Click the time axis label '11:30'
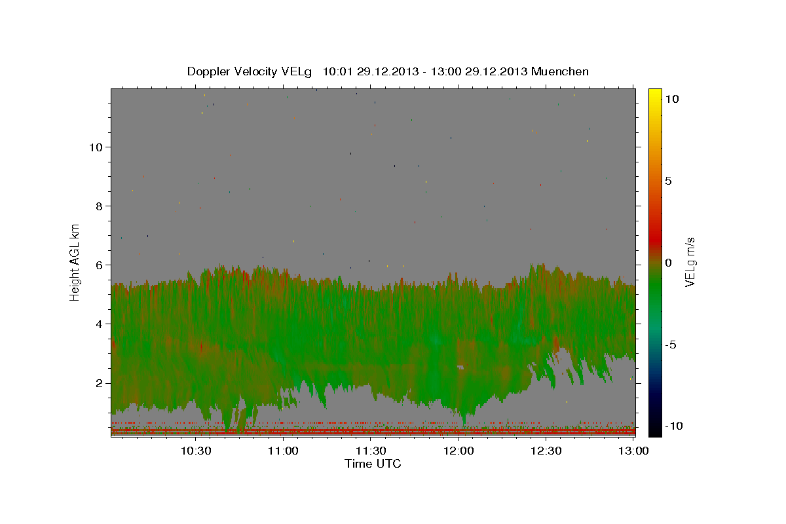The width and height of the screenshot is (786, 524). 371,451
